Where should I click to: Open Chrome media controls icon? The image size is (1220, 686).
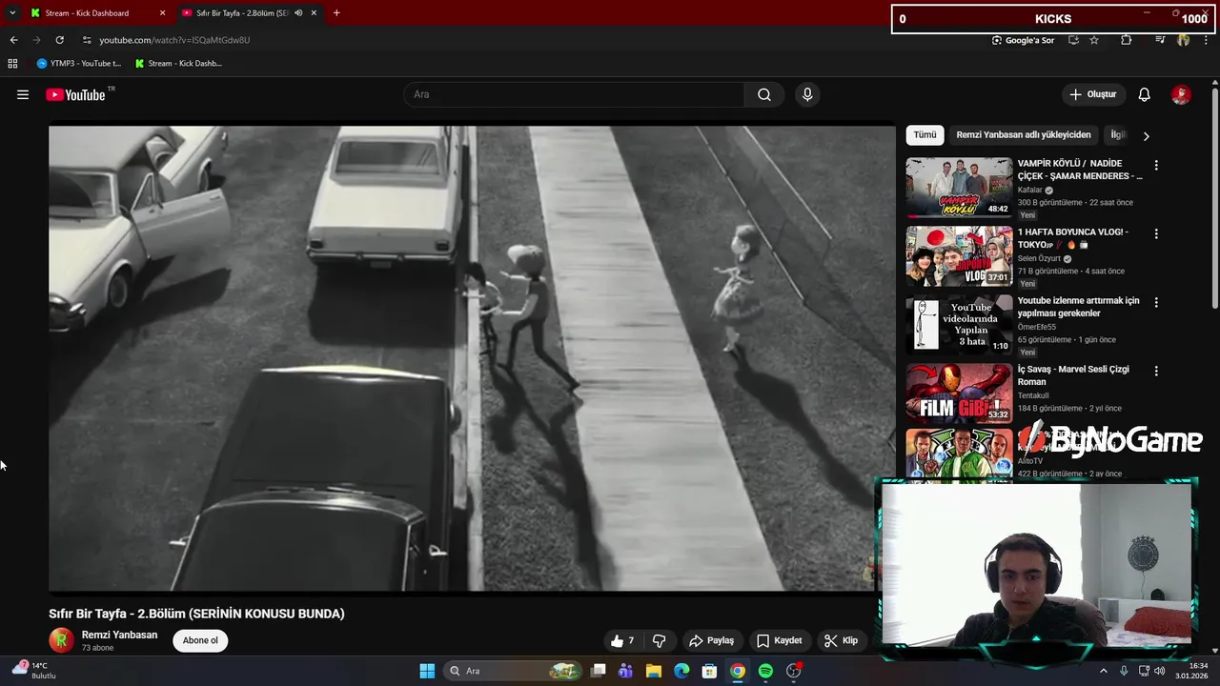pyautogui.click(x=1160, y=40)
